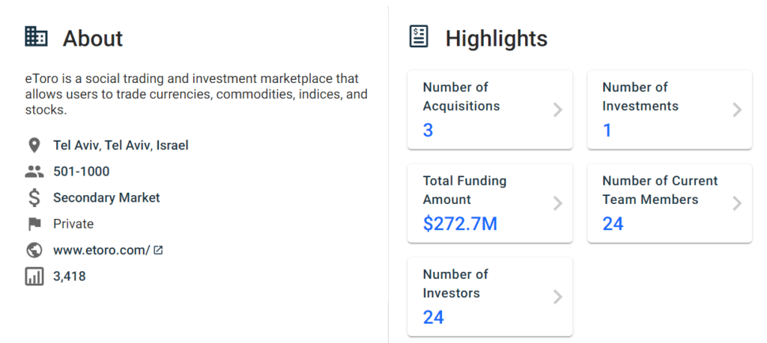Click the bar chart rank icon
This screenshot has height=343, width=767.
(x=34, y=276)
